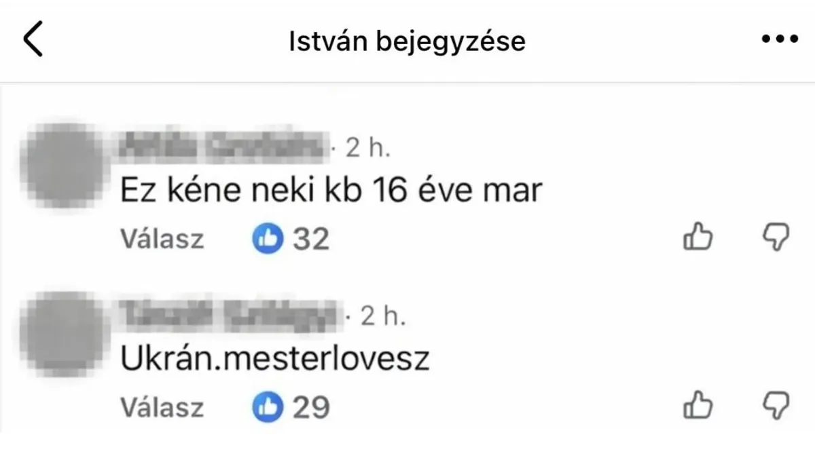This screenshot has height=458, width=815.
Task: Open the three-dots options menu
Action: pyautogui.click(x=780, y=41)
